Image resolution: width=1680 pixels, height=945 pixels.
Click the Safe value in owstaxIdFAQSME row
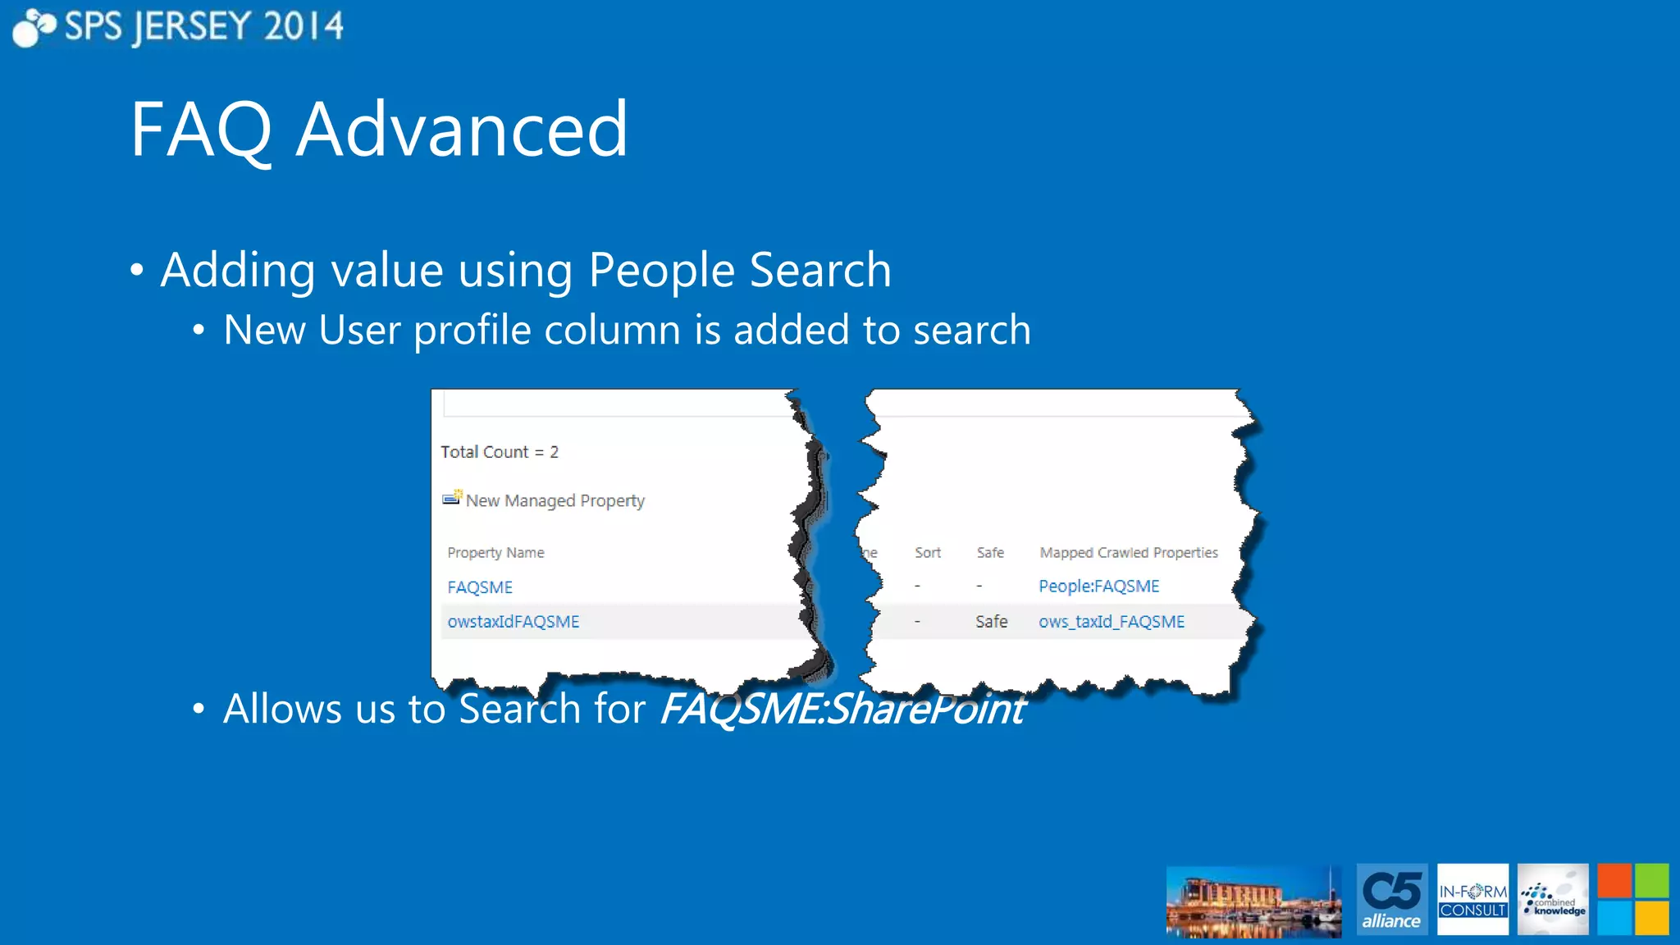pos(991,622)
